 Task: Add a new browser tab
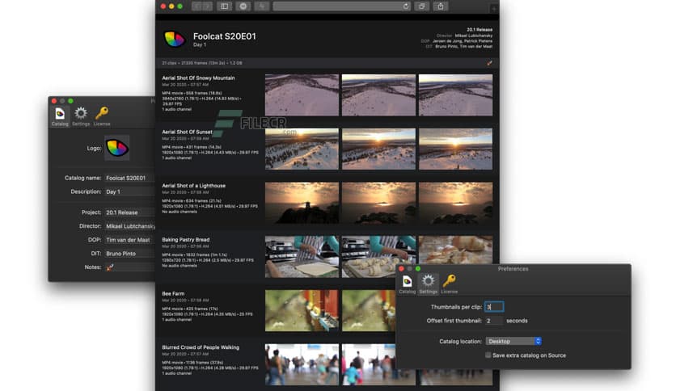tap(493, 8)
